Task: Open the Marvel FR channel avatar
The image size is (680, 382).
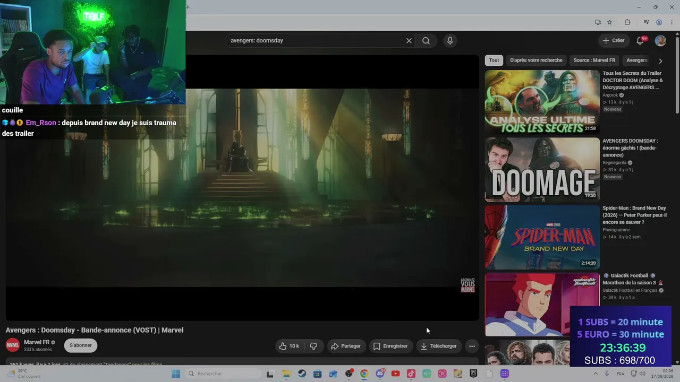Action: [13, 345]
